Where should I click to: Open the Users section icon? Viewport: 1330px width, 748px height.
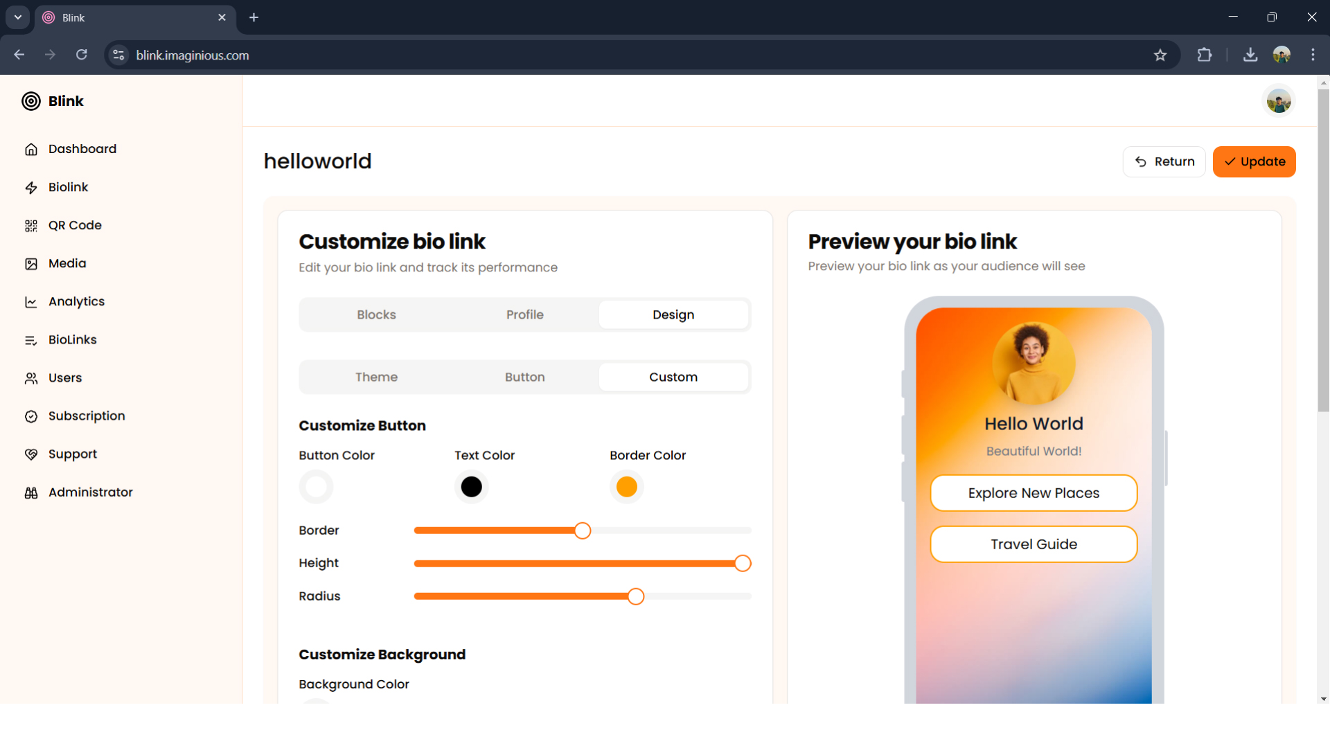tap(31, 377)
